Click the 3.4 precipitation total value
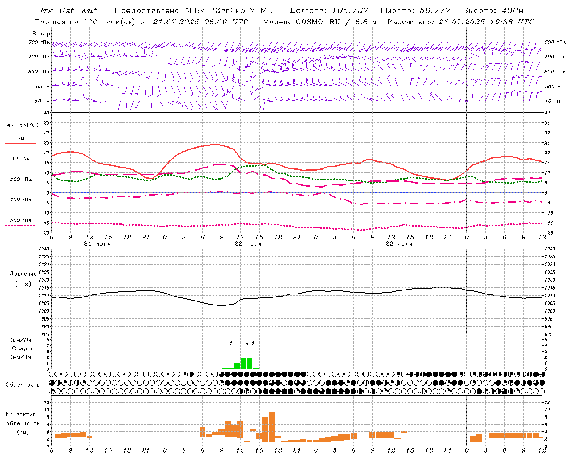Image resolution: width=568 pixels, height=454 pixels. (250, 344)
